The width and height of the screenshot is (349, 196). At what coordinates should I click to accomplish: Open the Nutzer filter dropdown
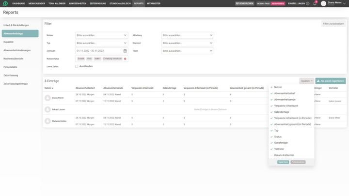(x=102, y=35)
